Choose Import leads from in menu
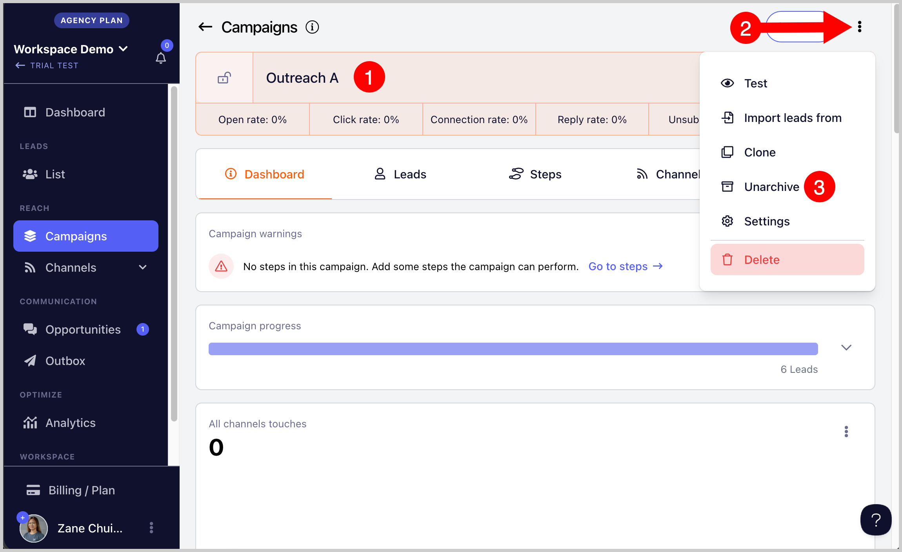The width and height of the screenshot is (902, 552). pos(787,118)
